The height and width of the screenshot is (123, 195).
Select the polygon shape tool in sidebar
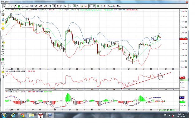[3, 51]
